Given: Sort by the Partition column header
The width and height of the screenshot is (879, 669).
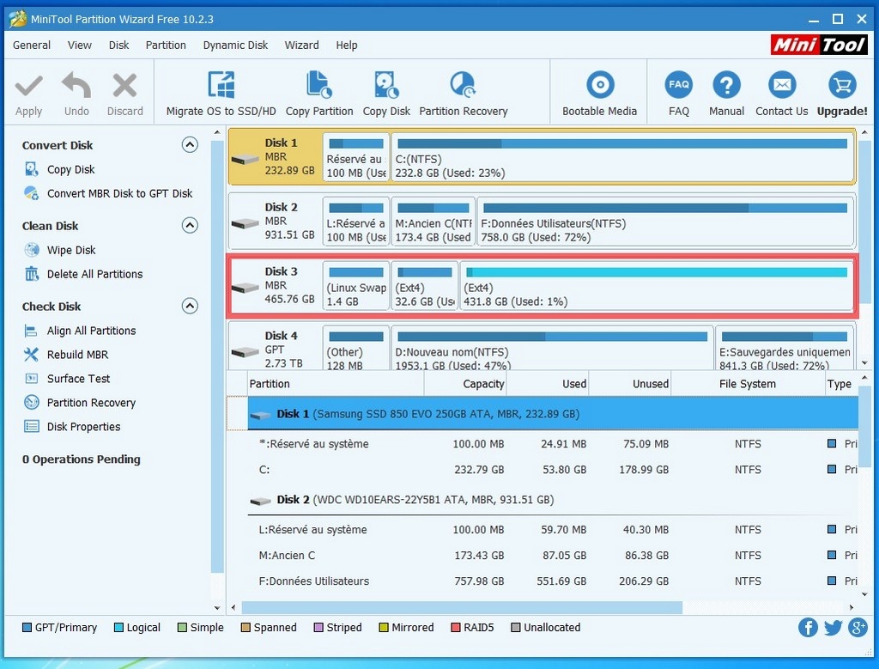Looking at the screenshot, I should pos(336,384).
